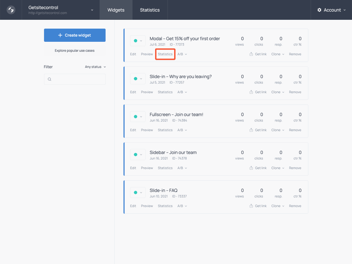
Task: Click the search magnifier in the filter box
Action: tap(49, 79)
